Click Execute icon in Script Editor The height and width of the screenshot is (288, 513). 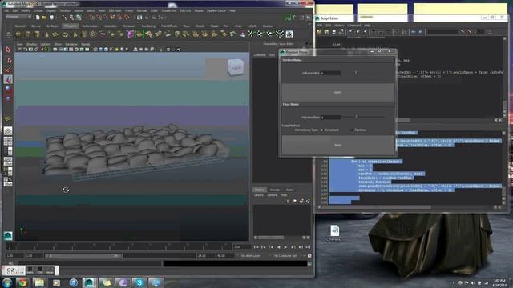tap(420, 32)
